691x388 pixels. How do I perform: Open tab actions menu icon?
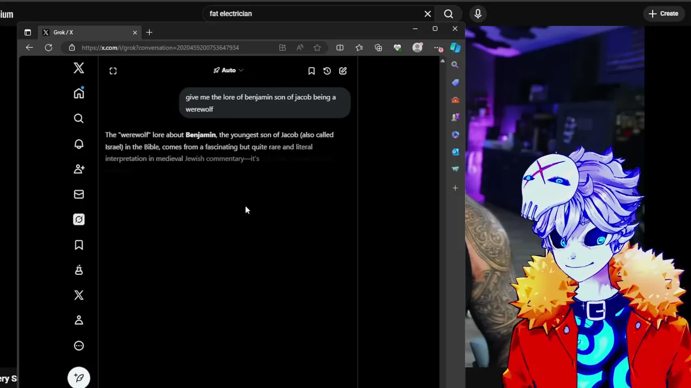[x=28, y=32]
